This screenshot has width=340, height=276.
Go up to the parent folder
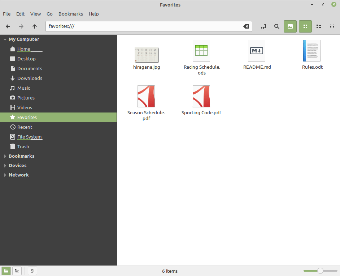coord(35,26)
